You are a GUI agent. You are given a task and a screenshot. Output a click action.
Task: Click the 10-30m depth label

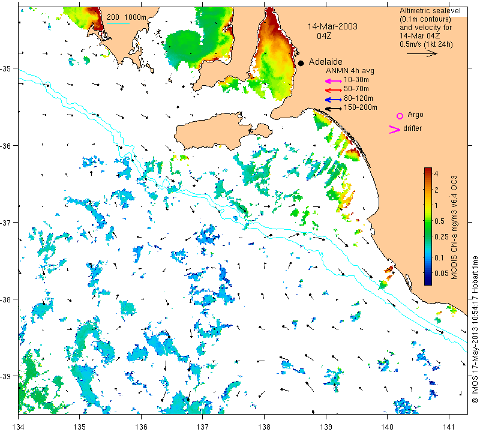point(356,80)
